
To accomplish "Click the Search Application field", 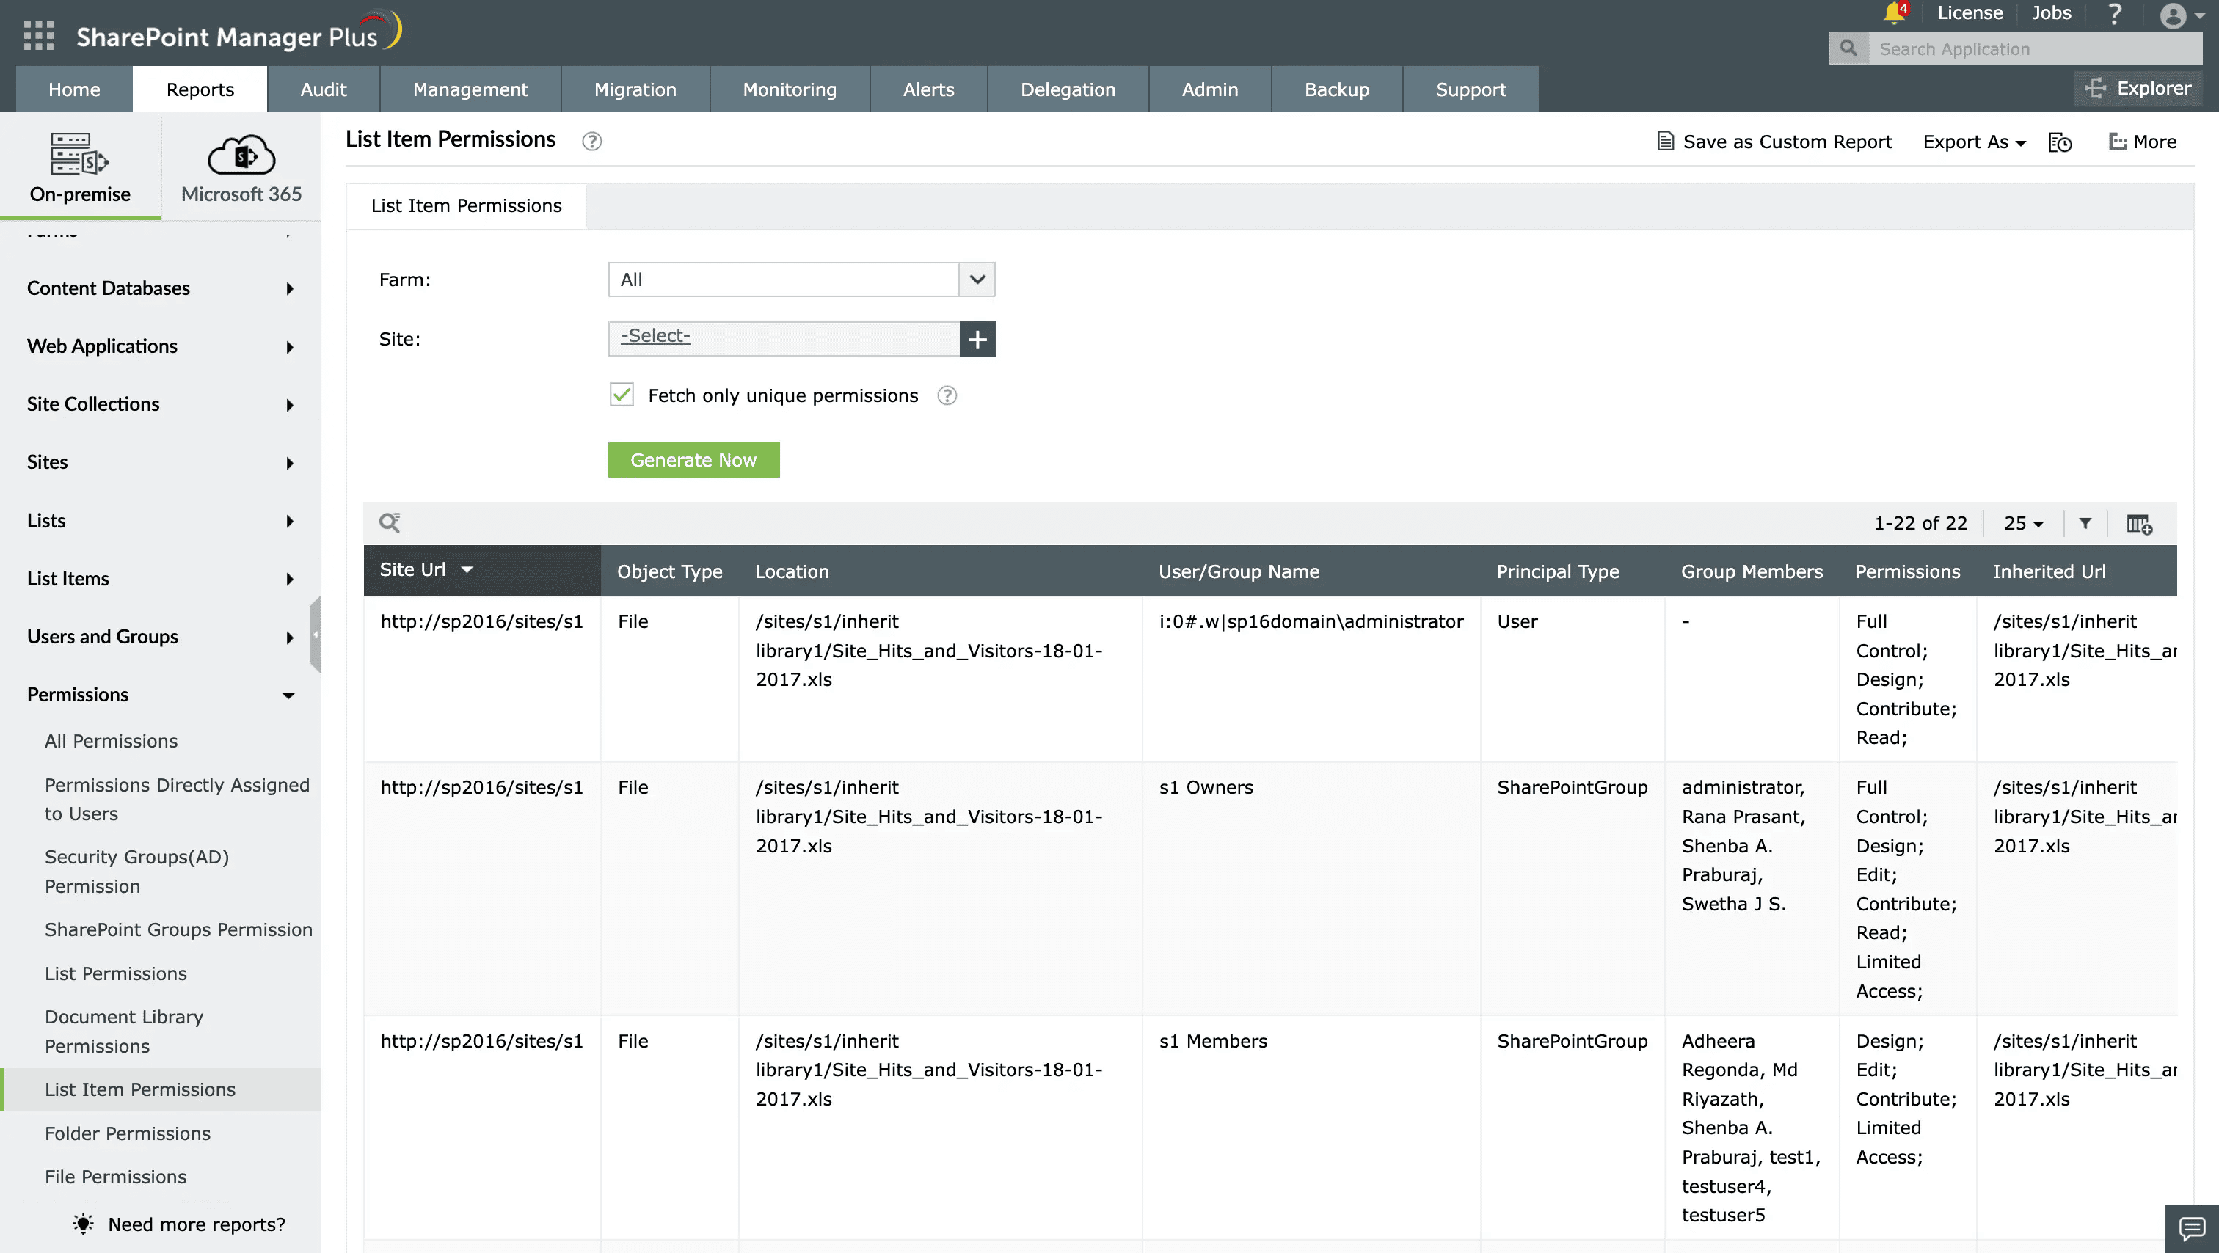I will click(x=2035, y=49).
